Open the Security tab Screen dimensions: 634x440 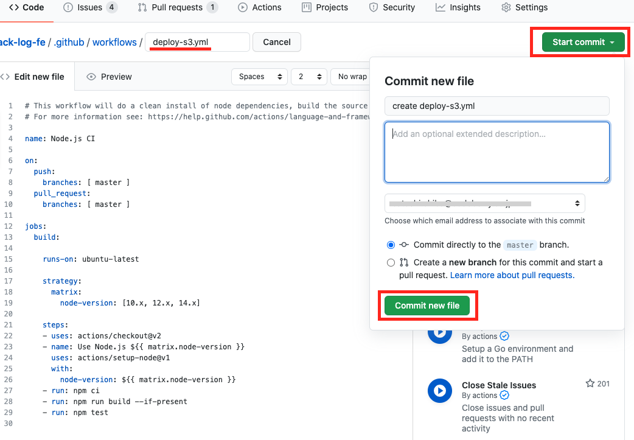pos(392,7)
